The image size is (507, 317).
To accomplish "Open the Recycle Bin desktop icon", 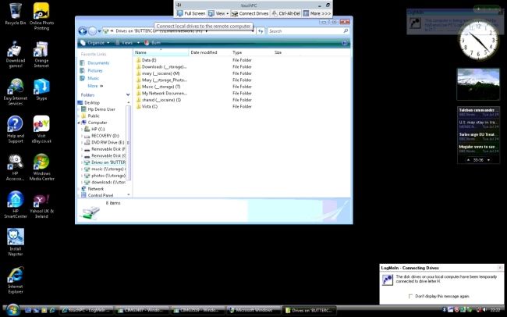I will coord(15,14).
